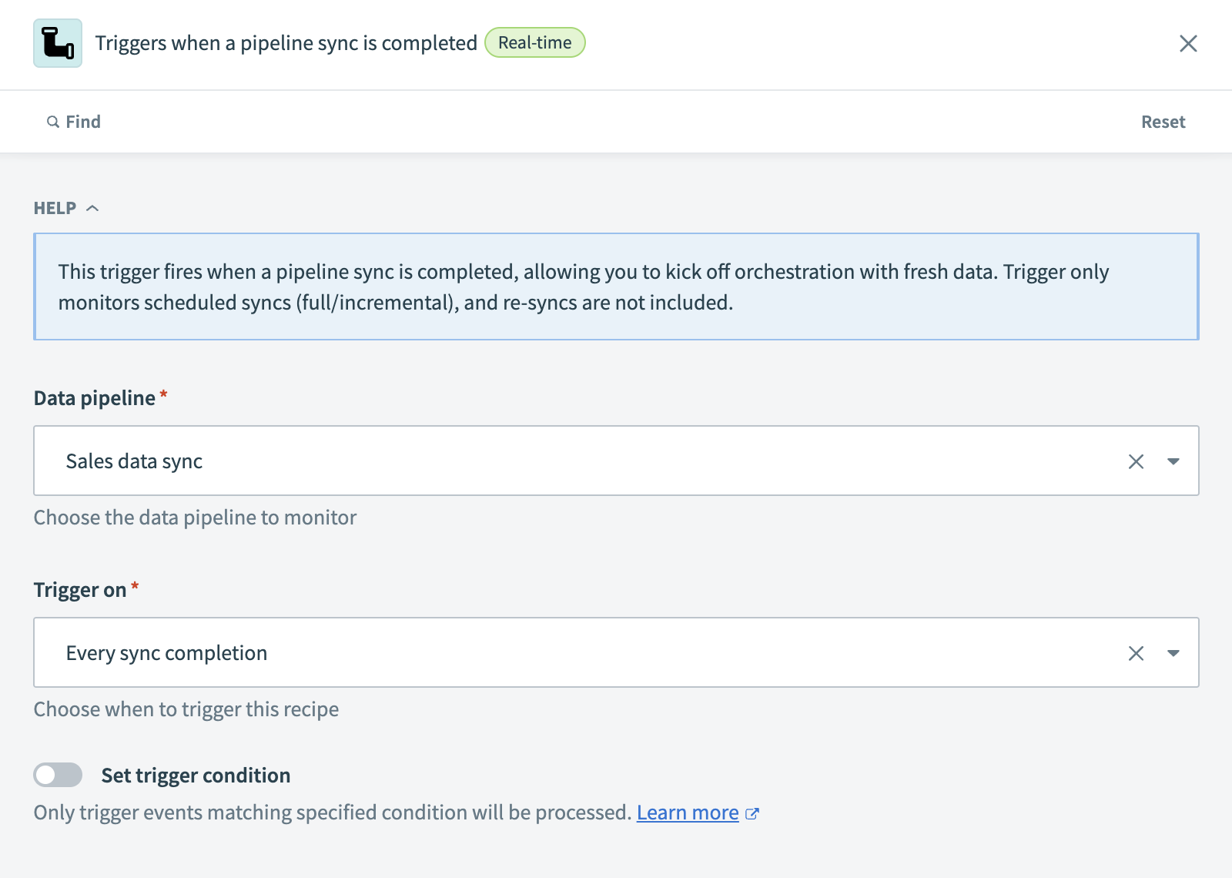Click the red asterisk beside Data pipeline
This screenshot has width=1232, height=878.
coord(164,393)
